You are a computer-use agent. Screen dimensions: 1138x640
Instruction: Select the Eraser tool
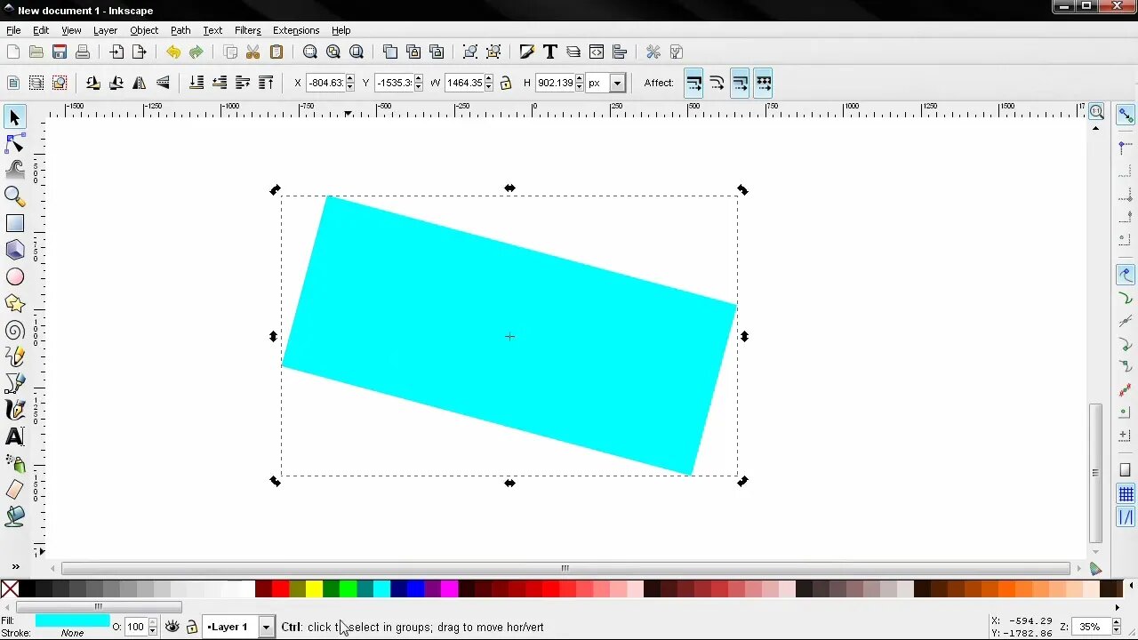[x=14, y=490]
